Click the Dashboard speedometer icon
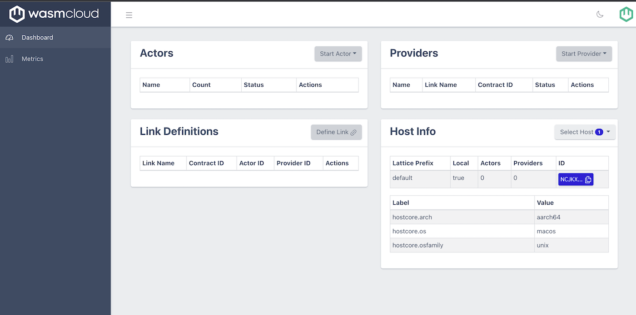Screen dimensions: 636x315 click(10, 38)
